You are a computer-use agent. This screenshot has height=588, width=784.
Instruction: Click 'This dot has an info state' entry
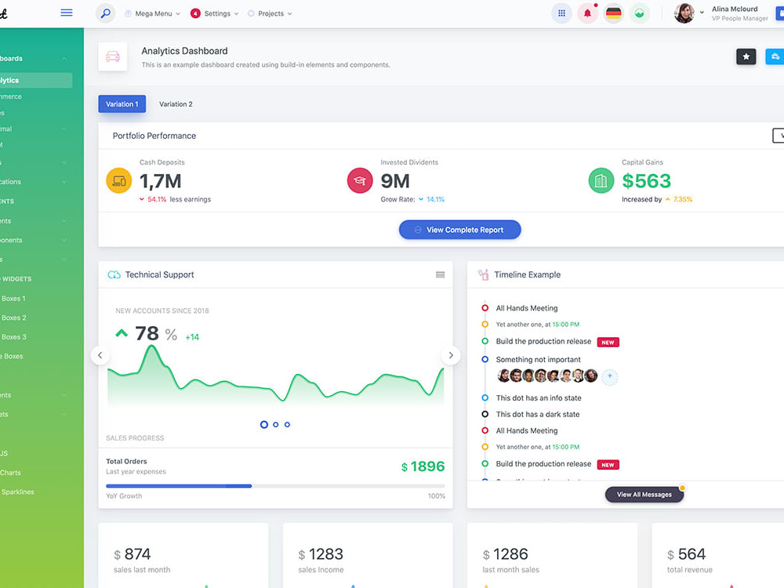pos(539,398)
